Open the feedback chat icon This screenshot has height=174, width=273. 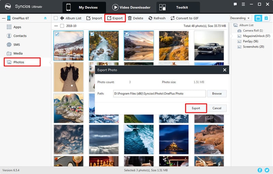[x=235, y=4]
